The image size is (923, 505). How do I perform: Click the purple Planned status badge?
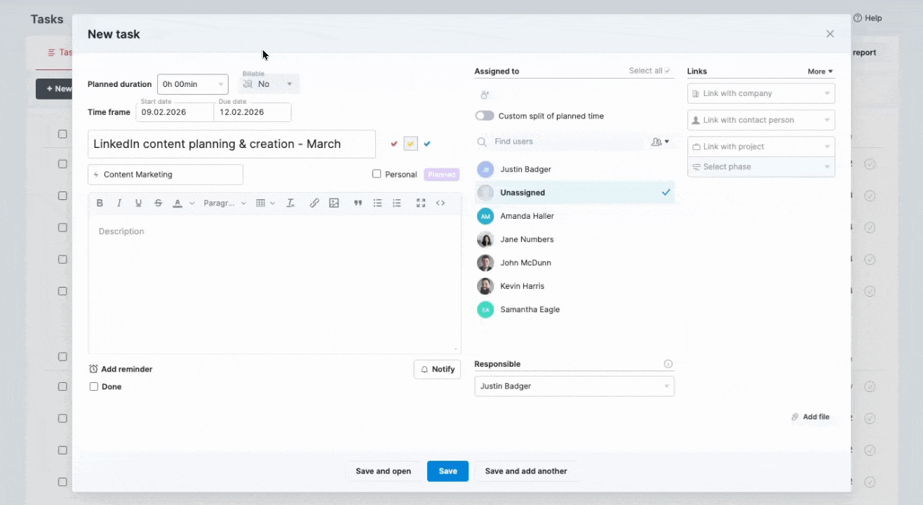pyautogui.click(x=441, y=175)
